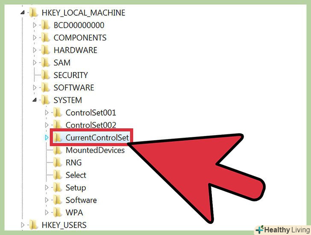This screenshot has height=235, width=311.
Task: Collapse the SYSTEM key
Action: tap(35, 100)
